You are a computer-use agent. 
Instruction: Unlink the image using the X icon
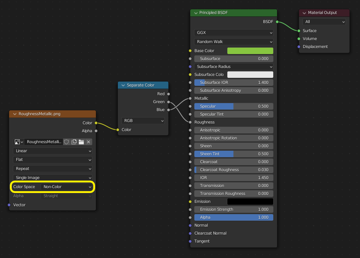click(88, 142)
